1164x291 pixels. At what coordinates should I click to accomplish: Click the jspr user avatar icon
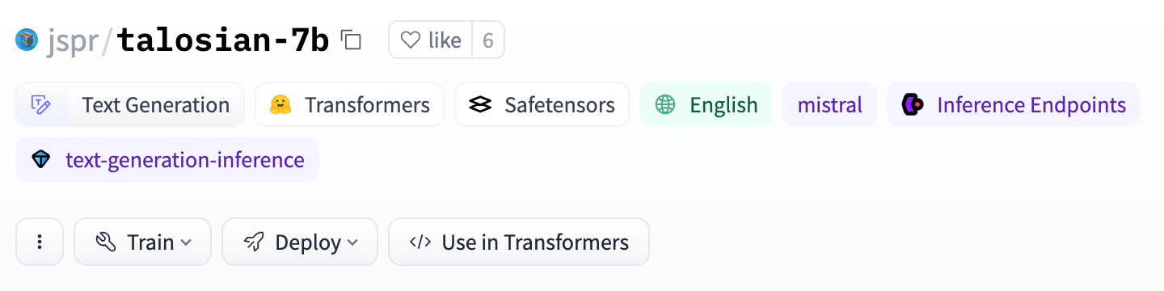click(x=27, y=40)
